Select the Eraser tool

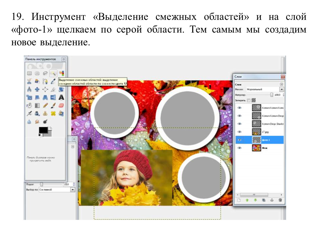(61, 105)
